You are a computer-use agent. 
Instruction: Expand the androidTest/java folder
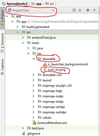(x=23, y=38)
